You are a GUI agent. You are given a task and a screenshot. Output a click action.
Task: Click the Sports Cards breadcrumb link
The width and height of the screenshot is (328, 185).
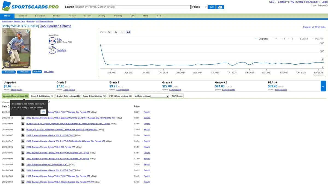pyautogui.click(x=7, y=21)
